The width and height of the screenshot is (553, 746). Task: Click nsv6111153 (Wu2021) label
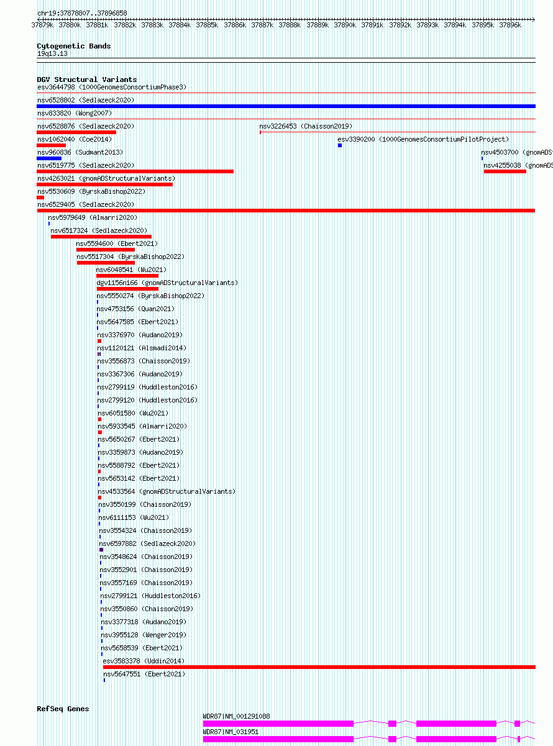[x=134, y=518]
